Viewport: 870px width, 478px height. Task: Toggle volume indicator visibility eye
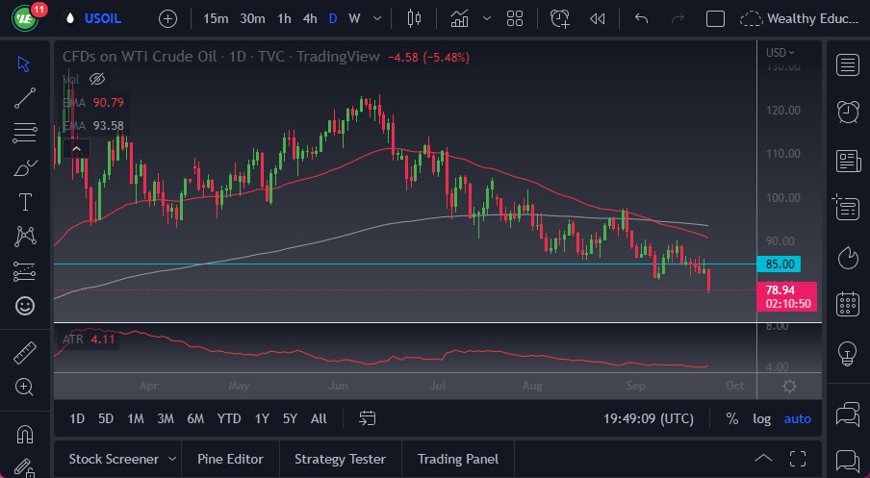(96, 79)
